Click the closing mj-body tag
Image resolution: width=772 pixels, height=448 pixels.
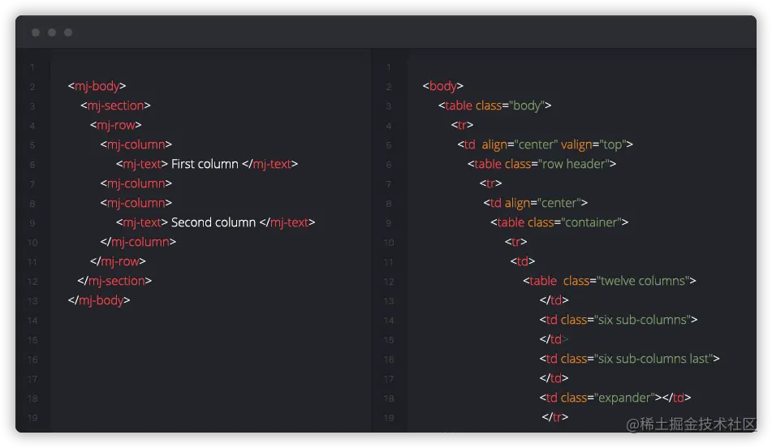(99, 300)
